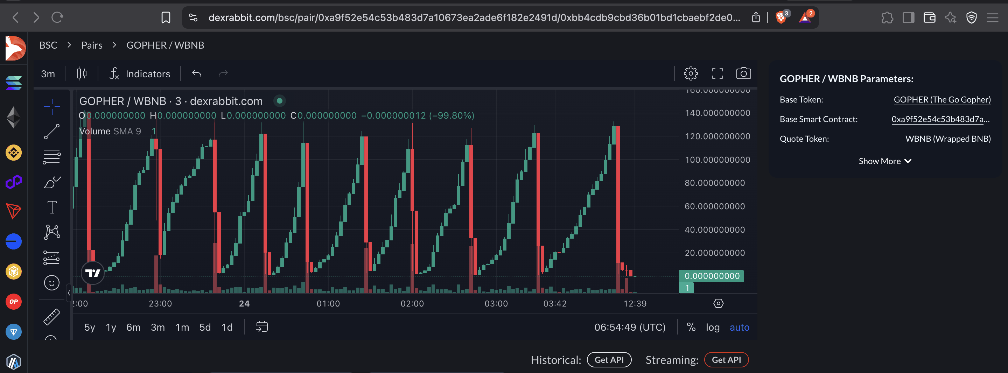The width and height of the screenshot is (1008, 373).
Task: Open the browser hamburger menu
Action: (992, 17)
